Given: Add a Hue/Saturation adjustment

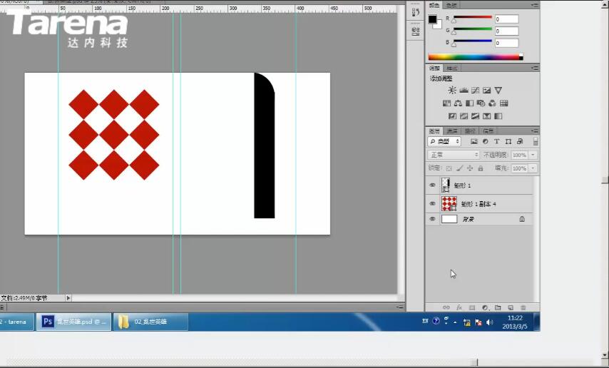Looking at the screenshot, I should coord(446,103).
